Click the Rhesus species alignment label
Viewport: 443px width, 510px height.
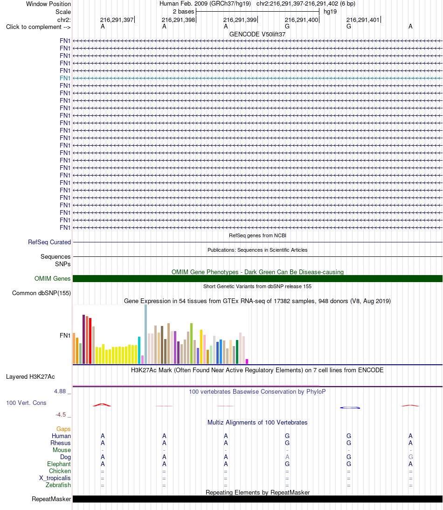click(x=61, y=443)
